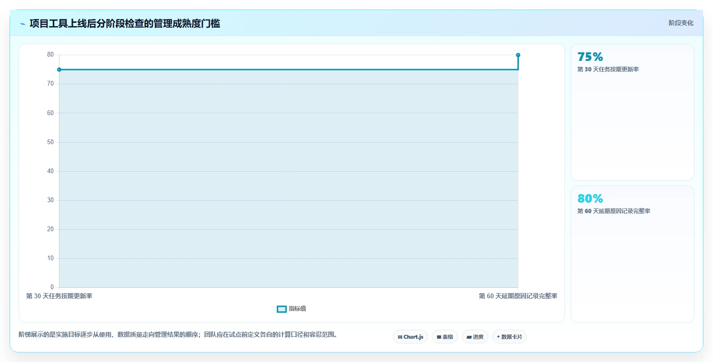Select the 进度 chip

coord(475,337)
